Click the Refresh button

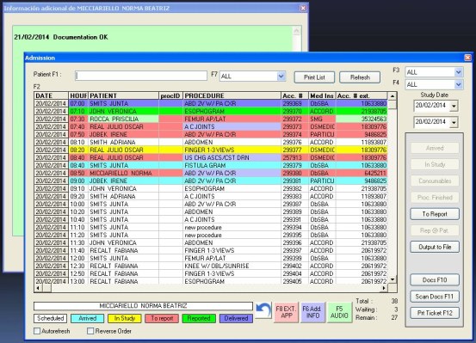point(360,77)
